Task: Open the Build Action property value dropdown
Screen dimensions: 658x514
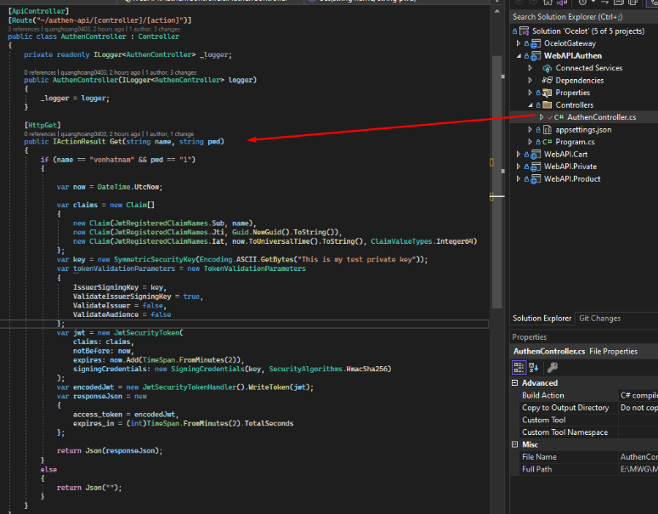Action: (x=638, y=395)
